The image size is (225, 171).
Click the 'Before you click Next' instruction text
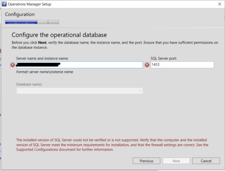(115, 45)
